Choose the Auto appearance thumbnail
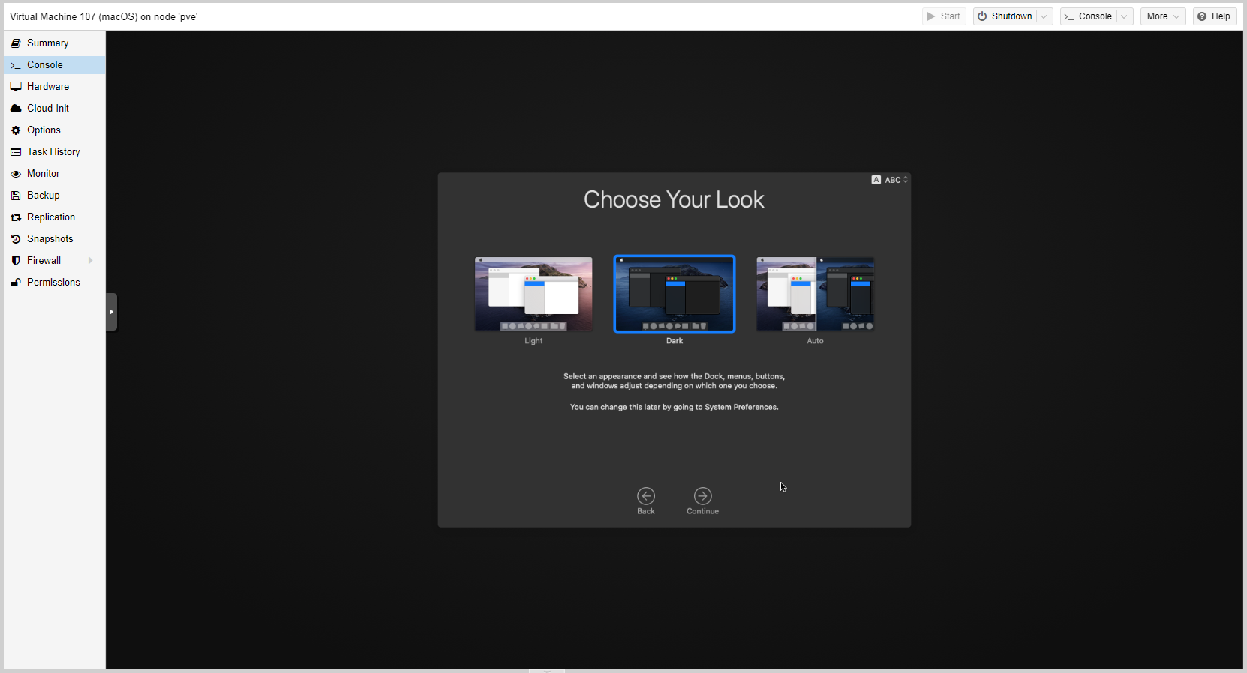Image resolution: width=1247 pixels, height=673 pixels. pyautogui.click(x=815, y=294)
